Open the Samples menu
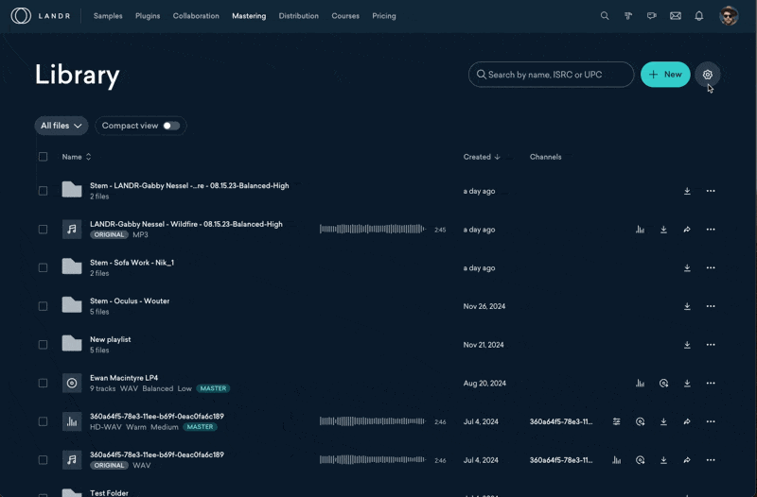This screenshot has width=757, height=497. coord(108,16)
